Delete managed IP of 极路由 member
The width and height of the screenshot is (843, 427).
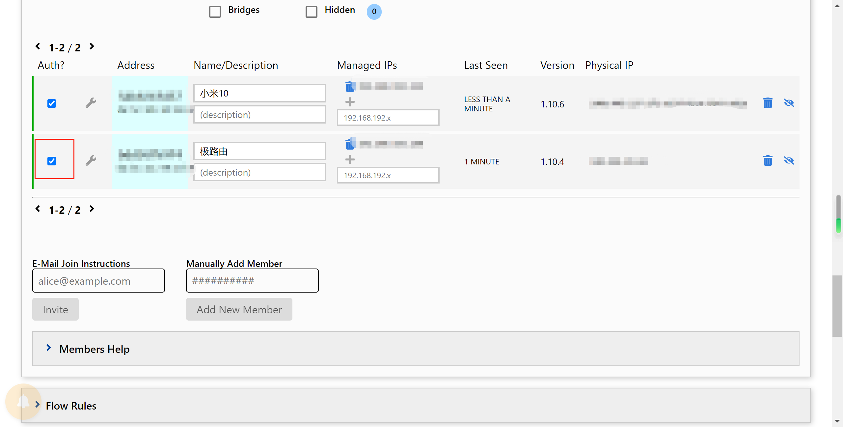[349, 144]
